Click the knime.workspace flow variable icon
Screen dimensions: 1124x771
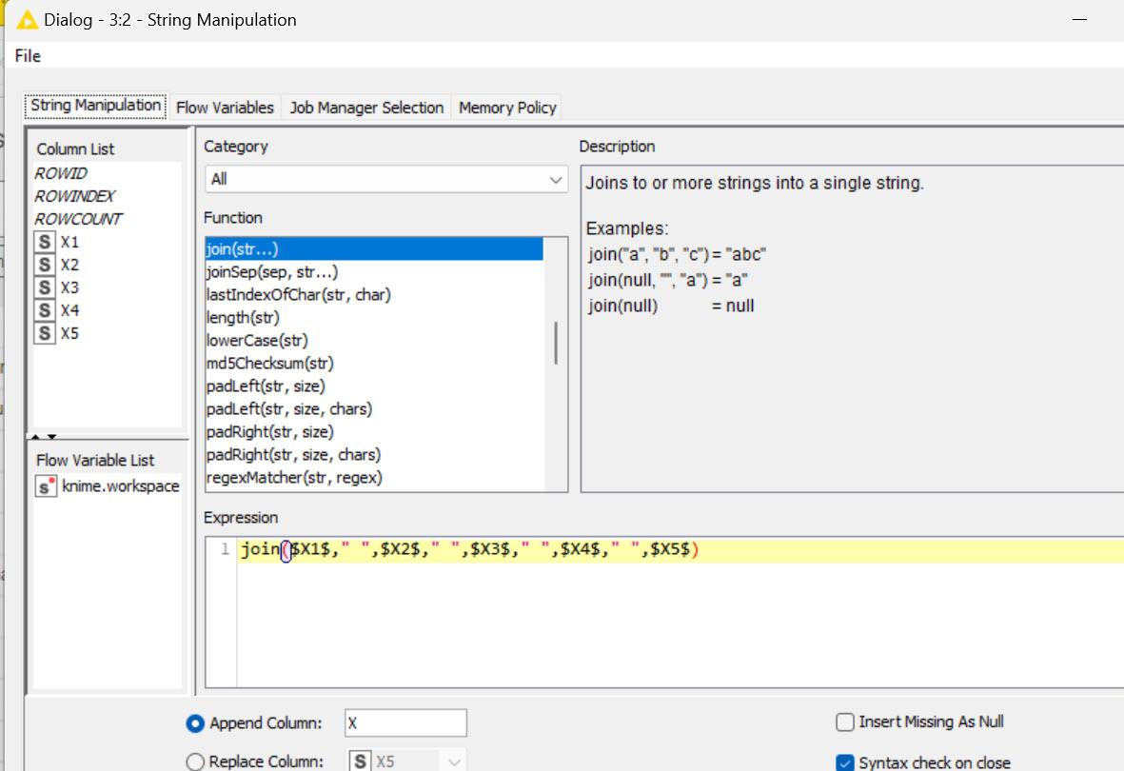[45, 486]
